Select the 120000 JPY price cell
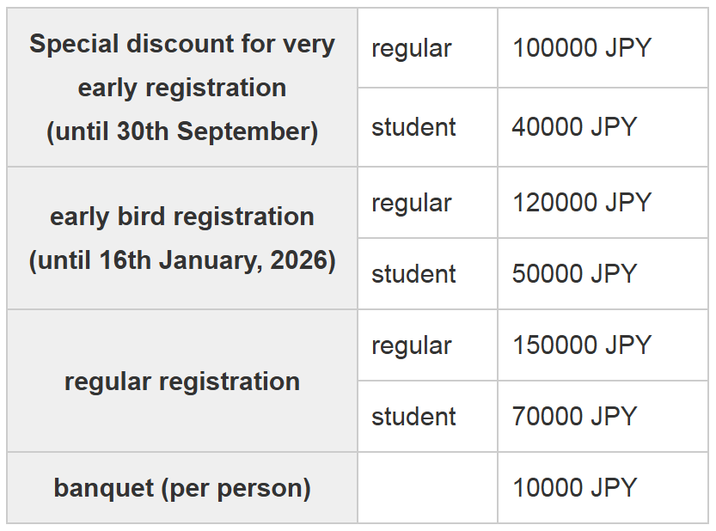The height and width of the screenshot is (531, 716). coord(582,203)
